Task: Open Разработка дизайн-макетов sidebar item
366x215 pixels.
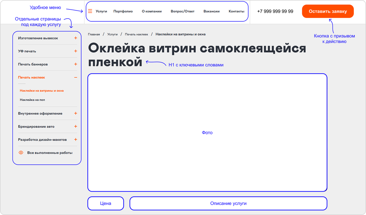Action: point(42,139)
